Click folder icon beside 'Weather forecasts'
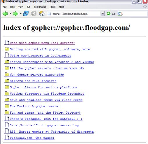Viewport: 148px width, 144px height. pyautogui.click(x=7, y=93)
